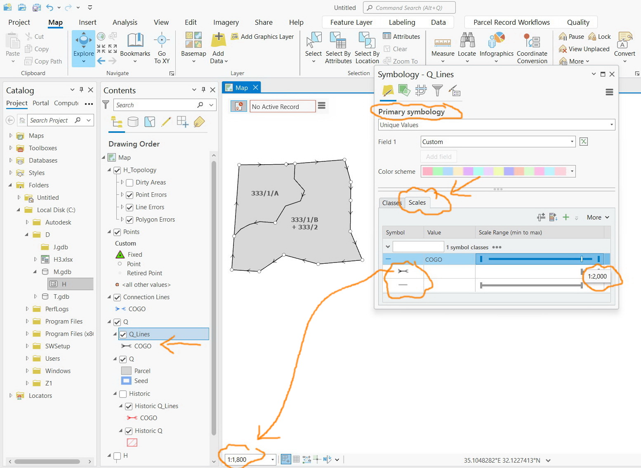
Task: Open the Bookmarks gallery
Action: (135, 48)
